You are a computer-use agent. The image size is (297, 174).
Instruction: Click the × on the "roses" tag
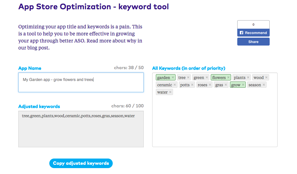pyautogui.click(x=209, y=85)
